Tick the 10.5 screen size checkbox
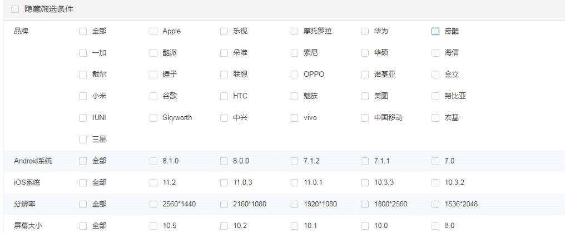The width and height of the screenshot is (565, 233). pyautogui.click(x=153, y=226)
